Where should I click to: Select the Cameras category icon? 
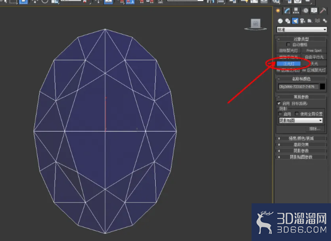coord(302,21)
